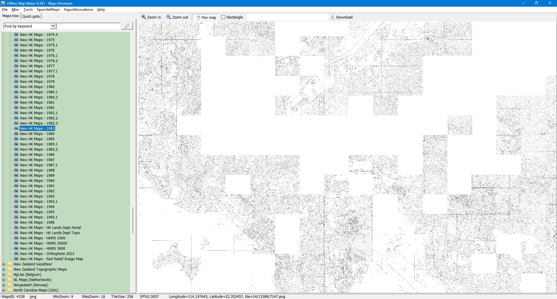Open the FavoriteMaps menu
Viewport: 557px width, 299px height.
click(x=48, y=10)
